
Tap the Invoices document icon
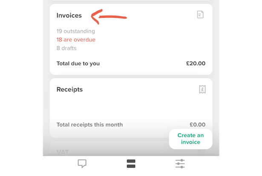pyautogui.click(x=200, y=14)
